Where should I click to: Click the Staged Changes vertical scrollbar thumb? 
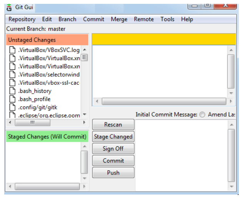[85, 162]
